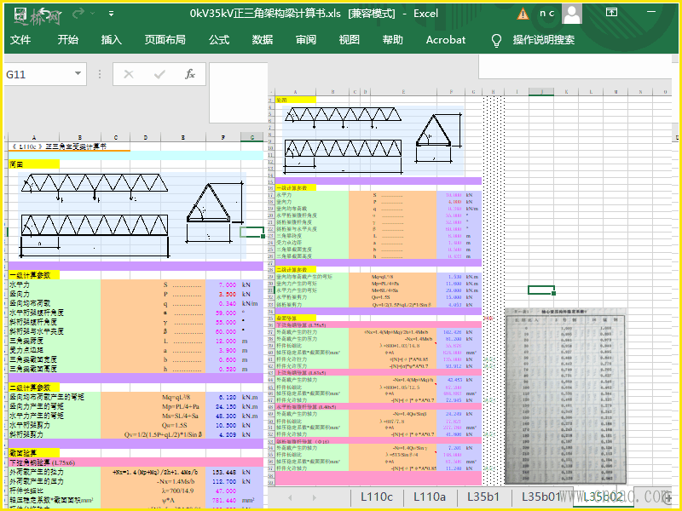The height and width of the screenshot is (511, 682).
Task: Expand the Name Box dropdown arrow
Action: pos(78,73)
